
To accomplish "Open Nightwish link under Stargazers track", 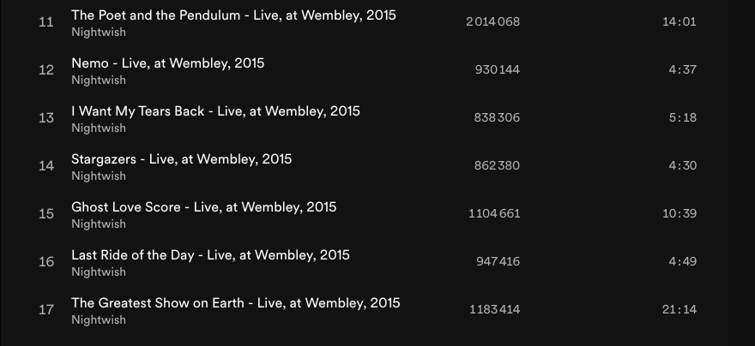I will [x=99, y=176].
